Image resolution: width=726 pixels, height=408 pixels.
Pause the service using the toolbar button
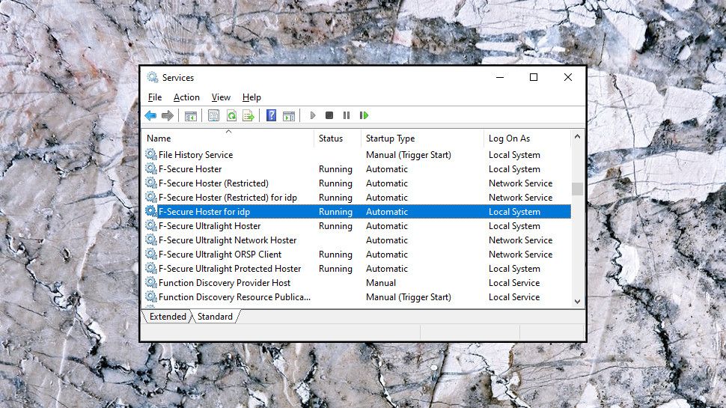click(347, 115)
